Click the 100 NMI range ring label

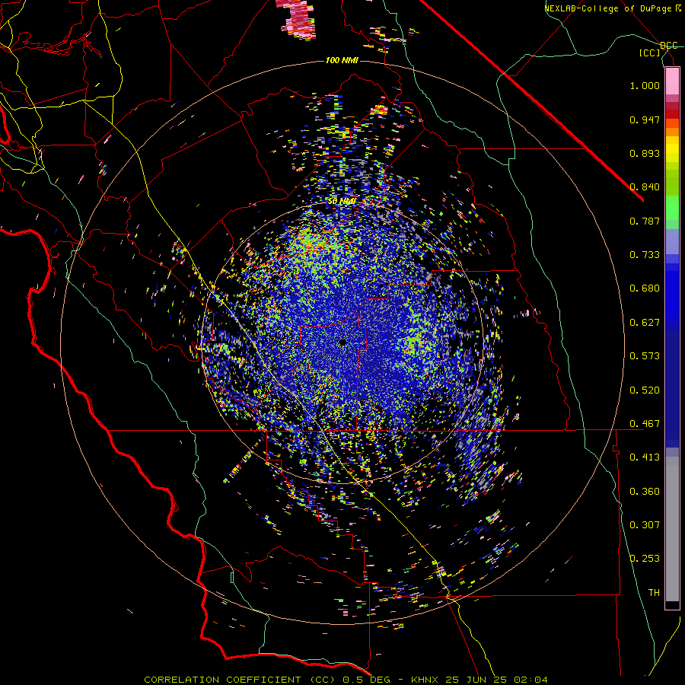coord(342,60)
